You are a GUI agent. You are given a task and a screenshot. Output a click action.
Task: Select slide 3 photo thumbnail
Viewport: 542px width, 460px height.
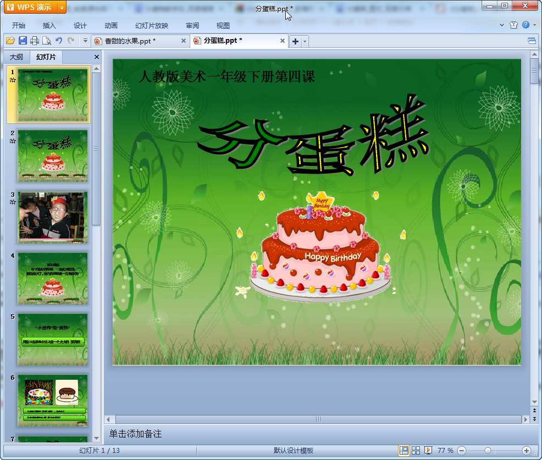53,217
